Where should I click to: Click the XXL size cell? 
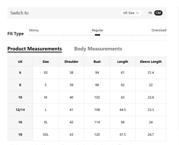(x=46, y=135)
